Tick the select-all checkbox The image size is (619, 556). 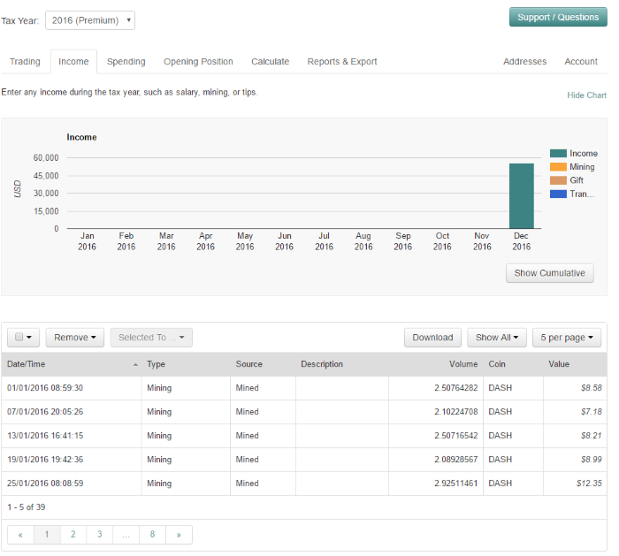[19, 337]
